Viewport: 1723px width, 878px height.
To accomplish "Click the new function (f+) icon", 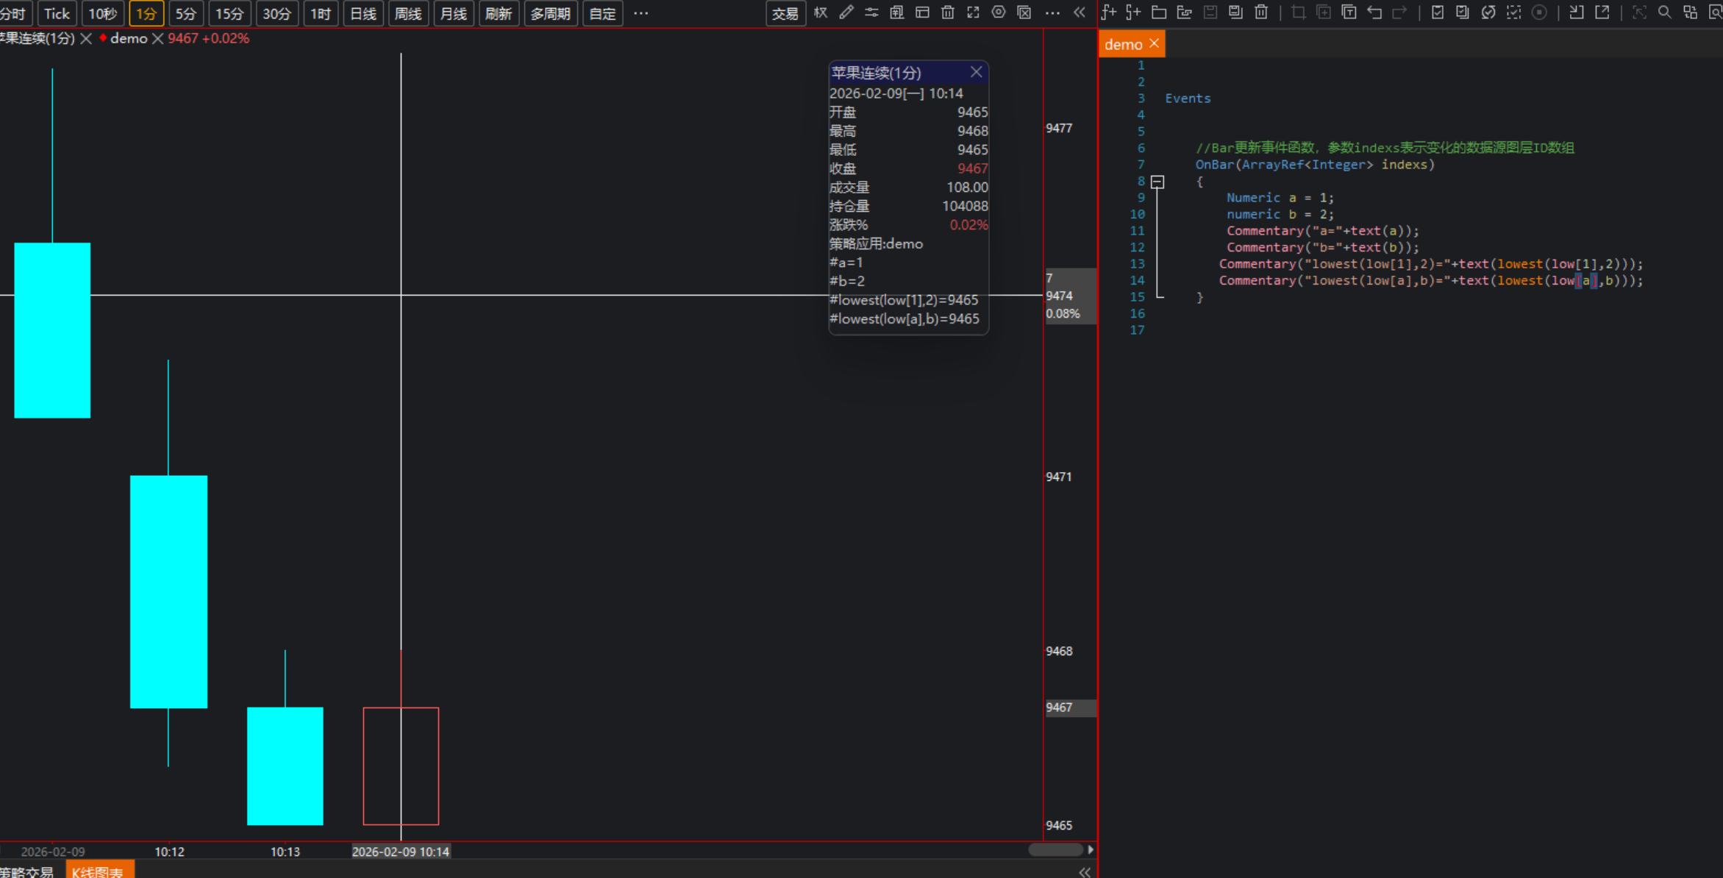I will coord(1108,13).
